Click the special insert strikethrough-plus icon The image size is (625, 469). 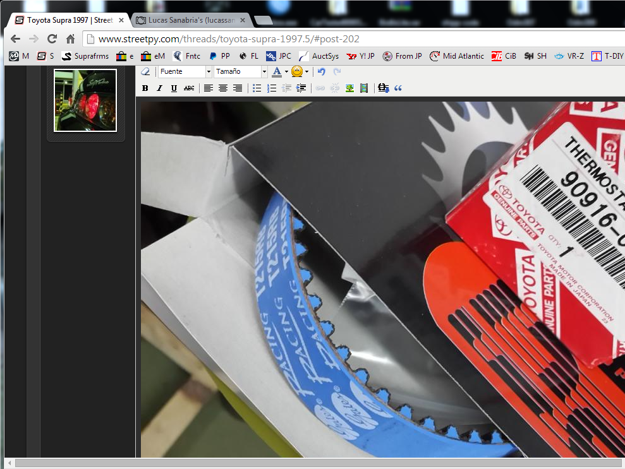(384, 88)
